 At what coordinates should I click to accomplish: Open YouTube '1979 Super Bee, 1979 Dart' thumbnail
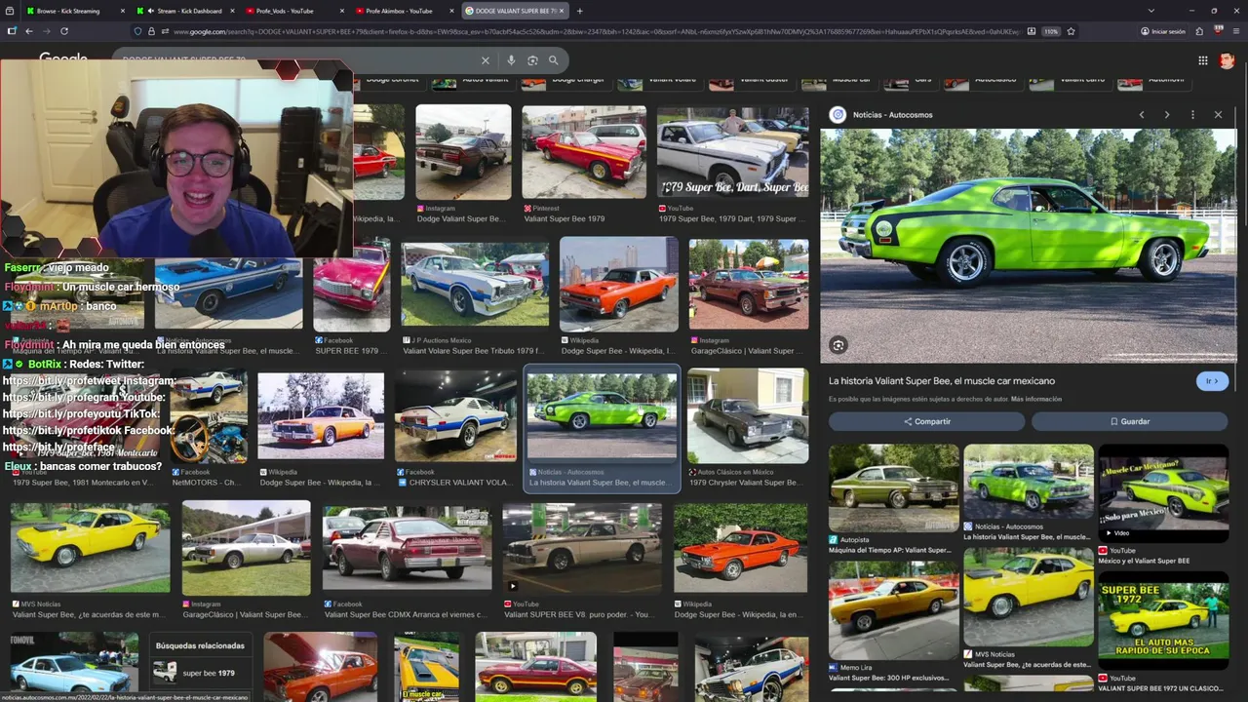click(x=732, y=152)
